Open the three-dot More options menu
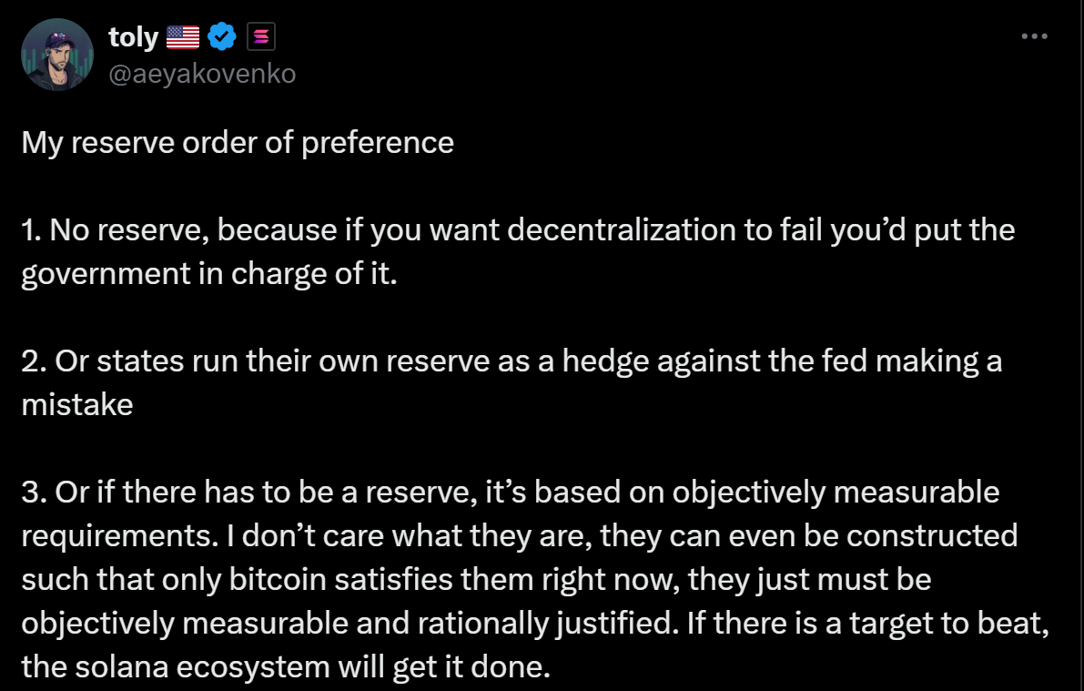This screenshot has width=1084, height=691. coord(1034,36)
